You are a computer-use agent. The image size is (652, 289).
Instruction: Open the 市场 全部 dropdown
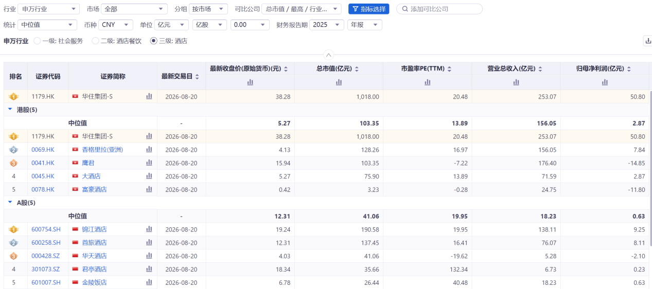click(x=134, y=9)
